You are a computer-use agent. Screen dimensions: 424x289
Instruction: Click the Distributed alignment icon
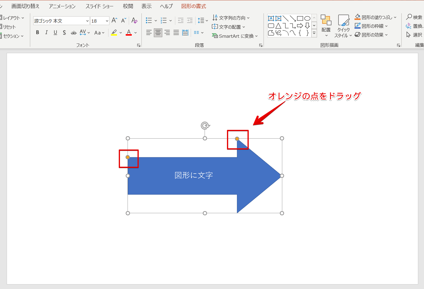185,32
